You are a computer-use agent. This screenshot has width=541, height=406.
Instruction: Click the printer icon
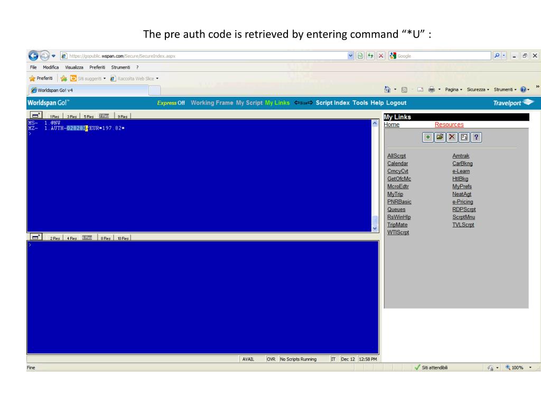pos(431,89)
